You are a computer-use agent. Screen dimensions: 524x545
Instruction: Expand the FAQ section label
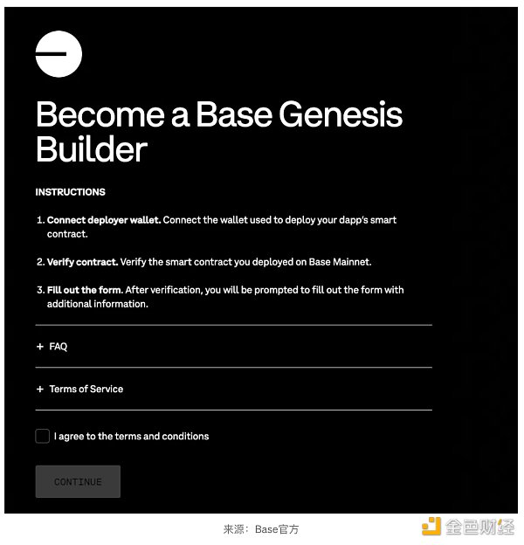coord(59,347)
